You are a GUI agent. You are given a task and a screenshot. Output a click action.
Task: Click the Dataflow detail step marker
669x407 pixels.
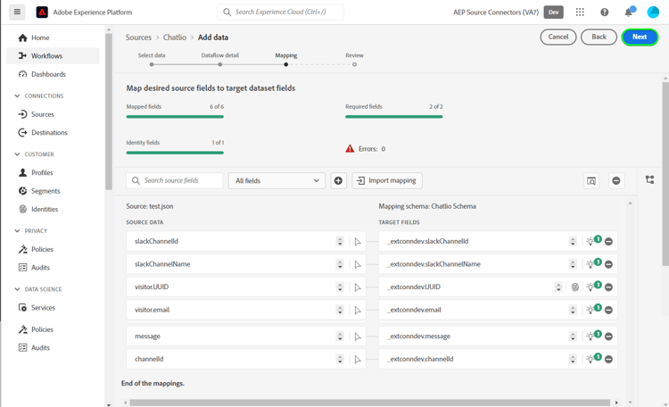(x=219, y=64)
